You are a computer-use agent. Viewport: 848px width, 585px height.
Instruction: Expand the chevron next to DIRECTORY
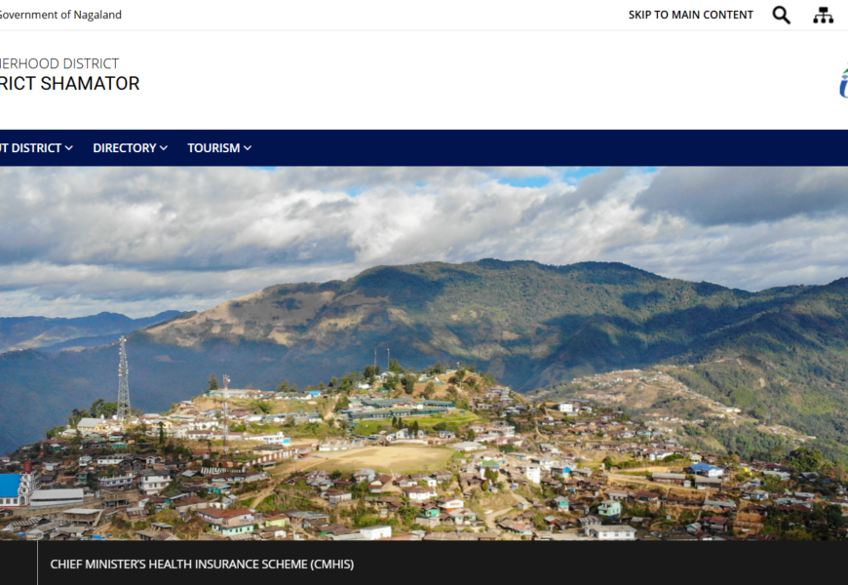[164, 148]
